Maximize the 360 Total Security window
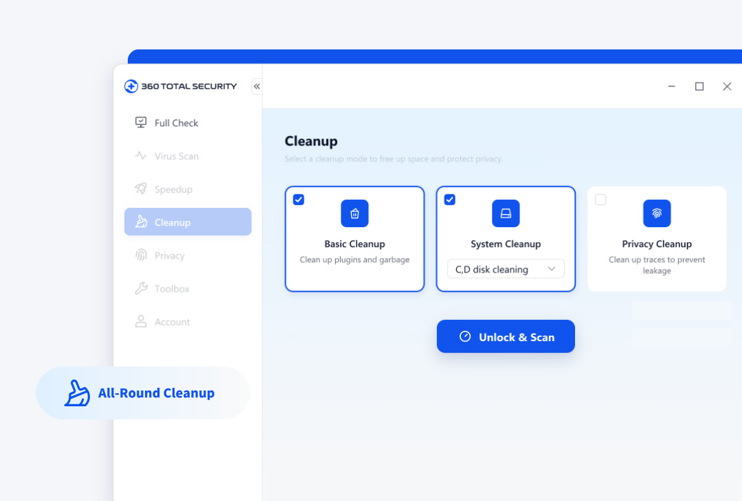742x501 pixels. 699,86
